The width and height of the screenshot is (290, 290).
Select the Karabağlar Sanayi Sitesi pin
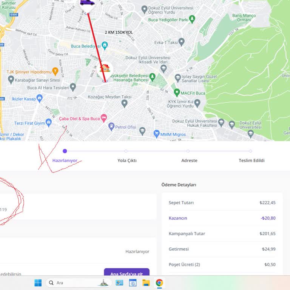(11, 80)
